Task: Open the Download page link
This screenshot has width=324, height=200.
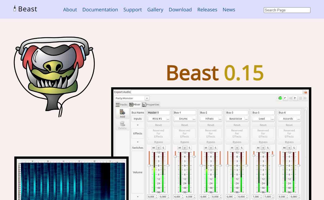Action: [x=180, y=9]
